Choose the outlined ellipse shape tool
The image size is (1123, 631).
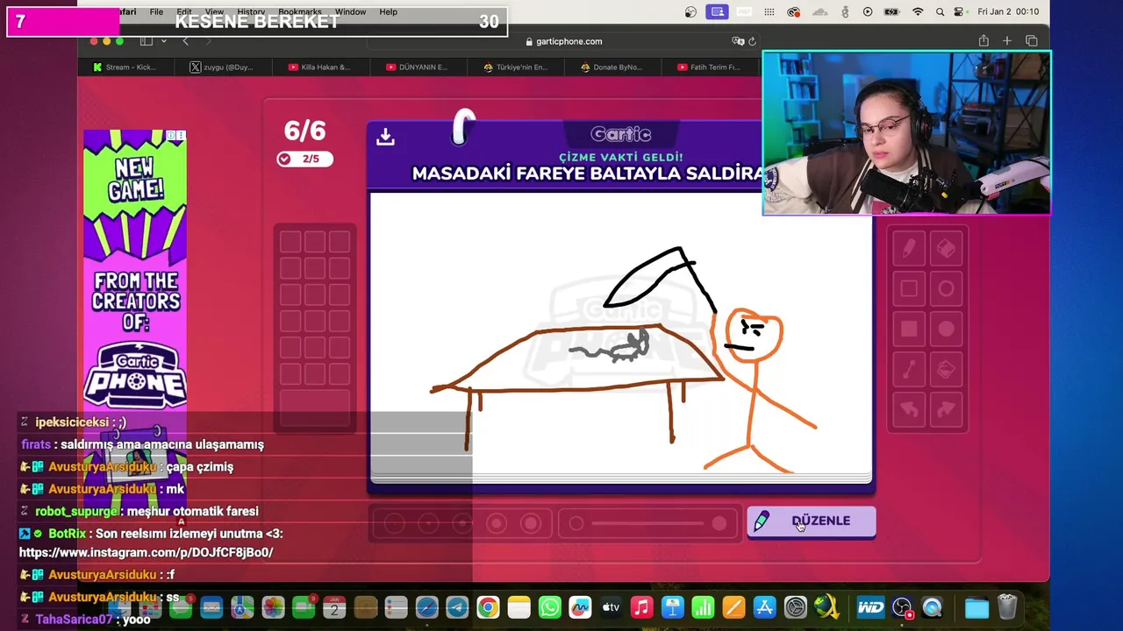[946, 288]
